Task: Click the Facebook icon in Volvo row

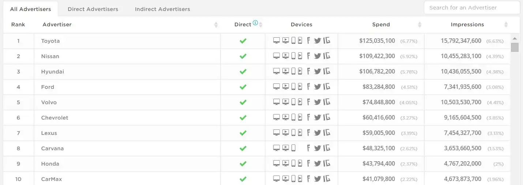Action: point(308,102)
